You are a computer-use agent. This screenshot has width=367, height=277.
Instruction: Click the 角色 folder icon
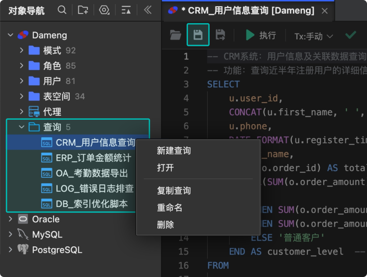[34, 66]
